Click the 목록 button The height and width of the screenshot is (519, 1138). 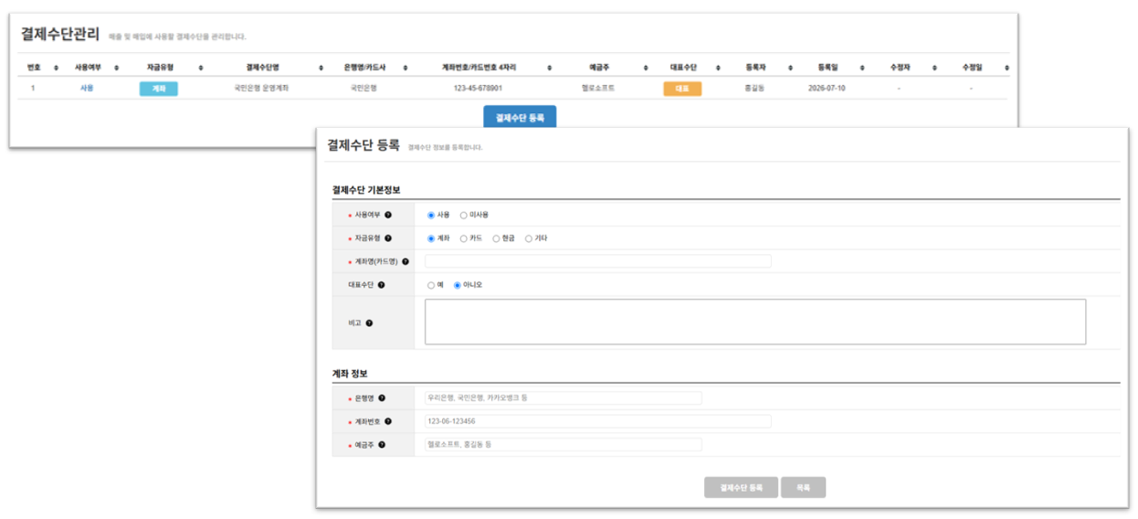803,487
